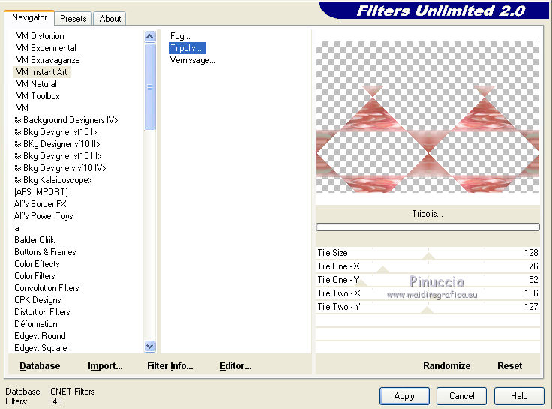Select VM Natural category
The height and width of the screenshot is (409, 552).
pos(36,84)
